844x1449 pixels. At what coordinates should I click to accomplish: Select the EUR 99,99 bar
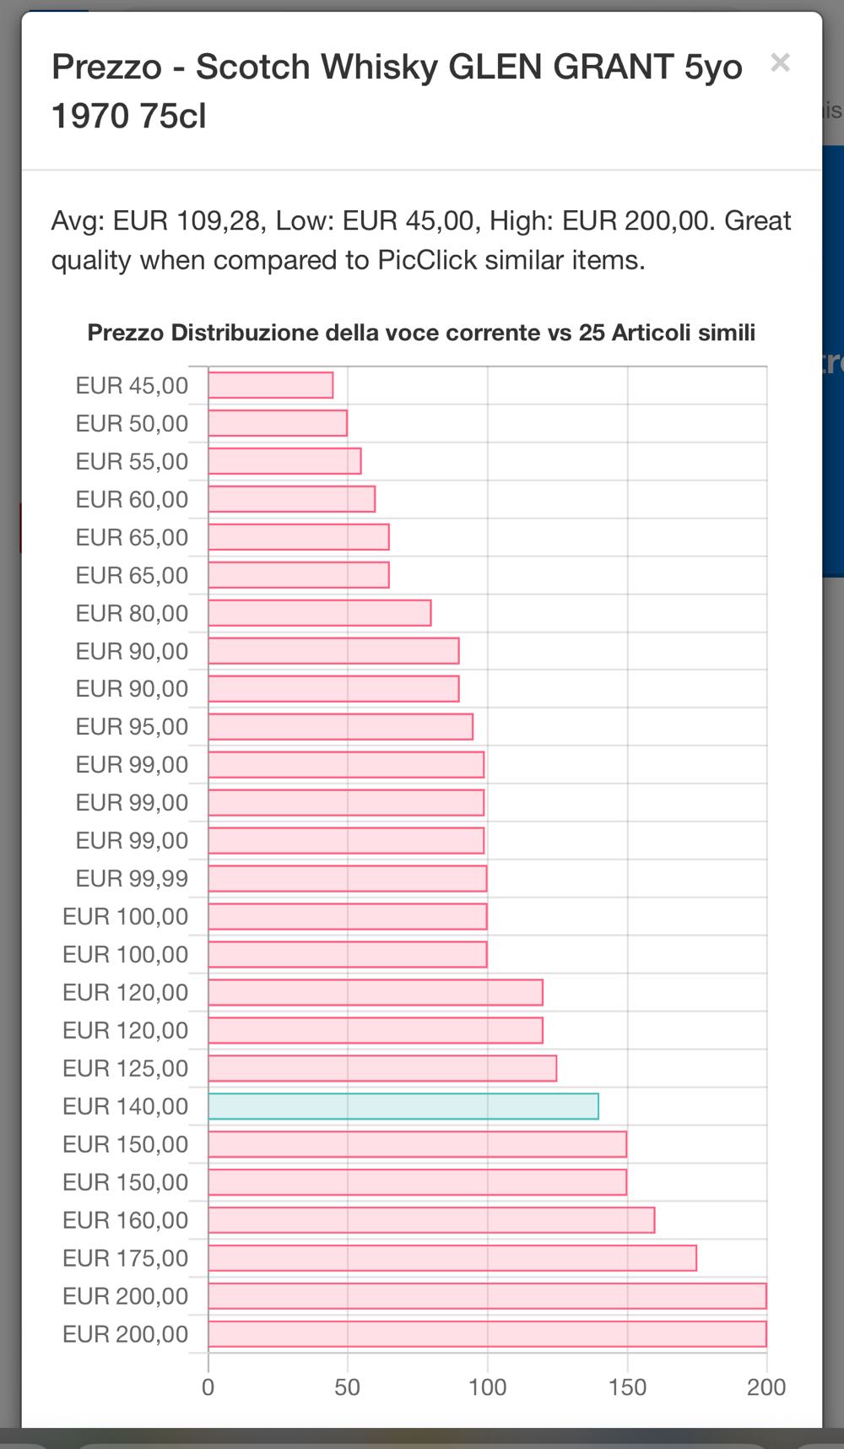(348, 878)
